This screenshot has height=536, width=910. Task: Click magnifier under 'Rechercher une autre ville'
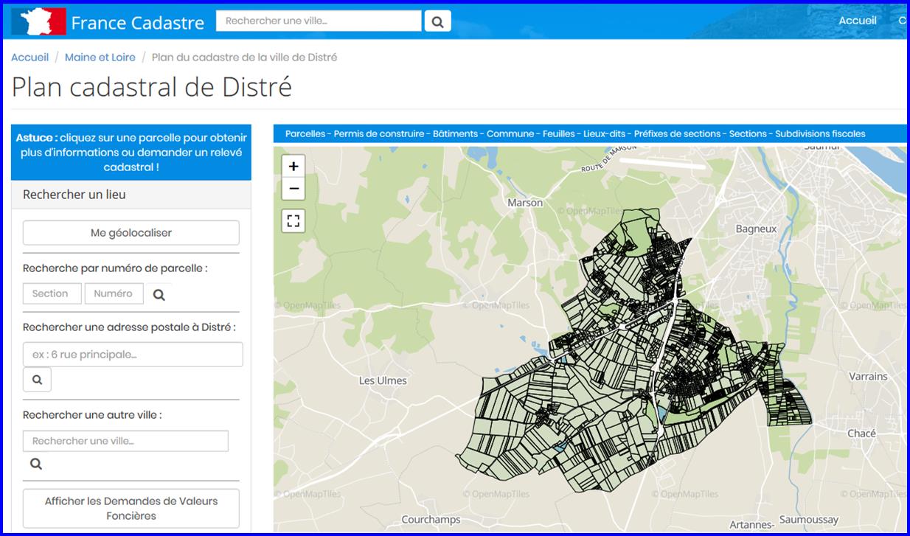[36, 464]
